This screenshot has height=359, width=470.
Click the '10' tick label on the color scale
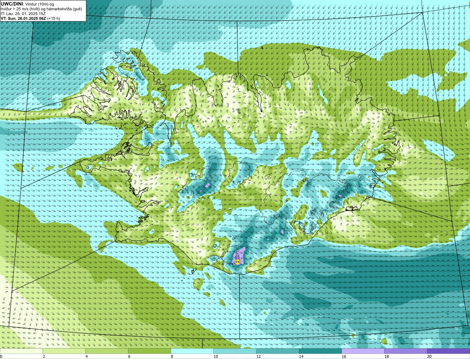pos(216,356)
